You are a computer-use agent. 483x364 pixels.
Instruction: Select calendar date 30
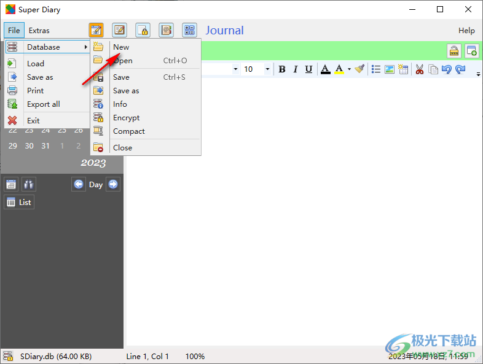point(29,146)
